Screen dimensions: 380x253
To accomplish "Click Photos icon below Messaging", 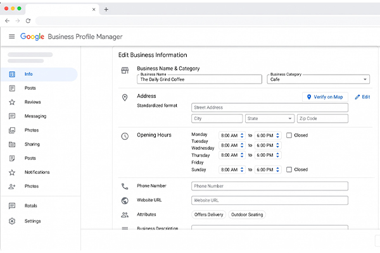I will (x=12, y=130).
